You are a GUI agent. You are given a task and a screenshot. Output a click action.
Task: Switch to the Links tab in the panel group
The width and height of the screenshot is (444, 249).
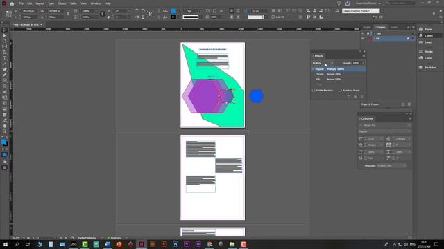394,28
